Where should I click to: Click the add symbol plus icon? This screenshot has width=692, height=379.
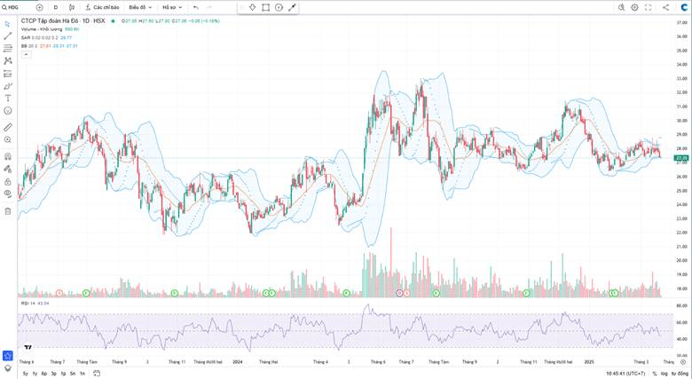39,7
